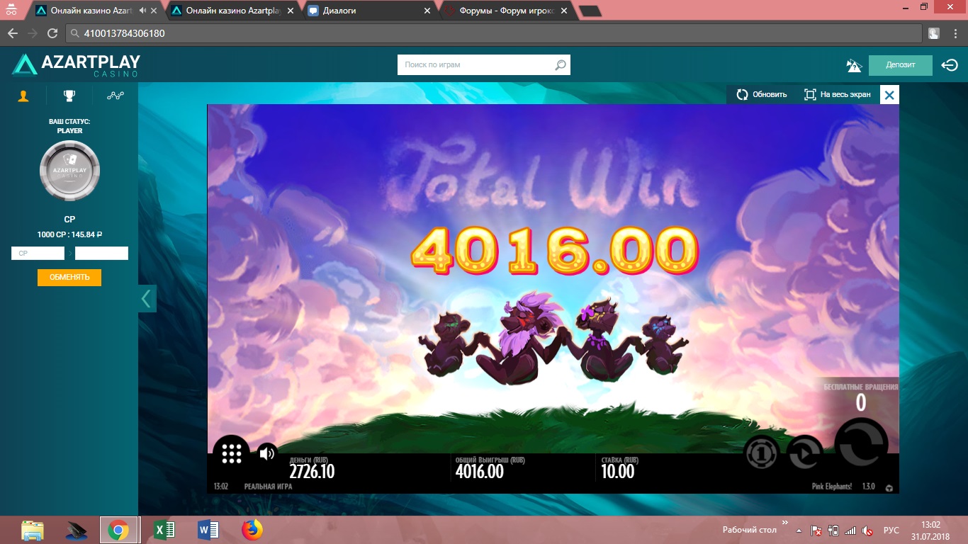968x544 pixels.
Task: Click the search magnifier icon
Action: pyautogui.click(x=561, y=65)
